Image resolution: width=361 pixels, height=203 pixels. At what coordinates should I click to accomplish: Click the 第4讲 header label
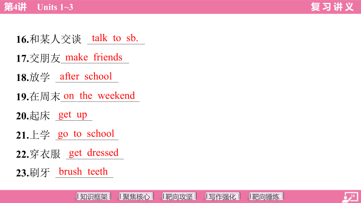tap(16, 7)
